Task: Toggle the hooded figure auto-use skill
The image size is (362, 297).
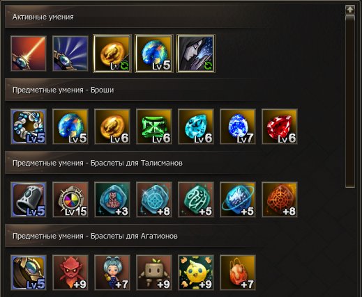Action: click(x=196, y=54)
